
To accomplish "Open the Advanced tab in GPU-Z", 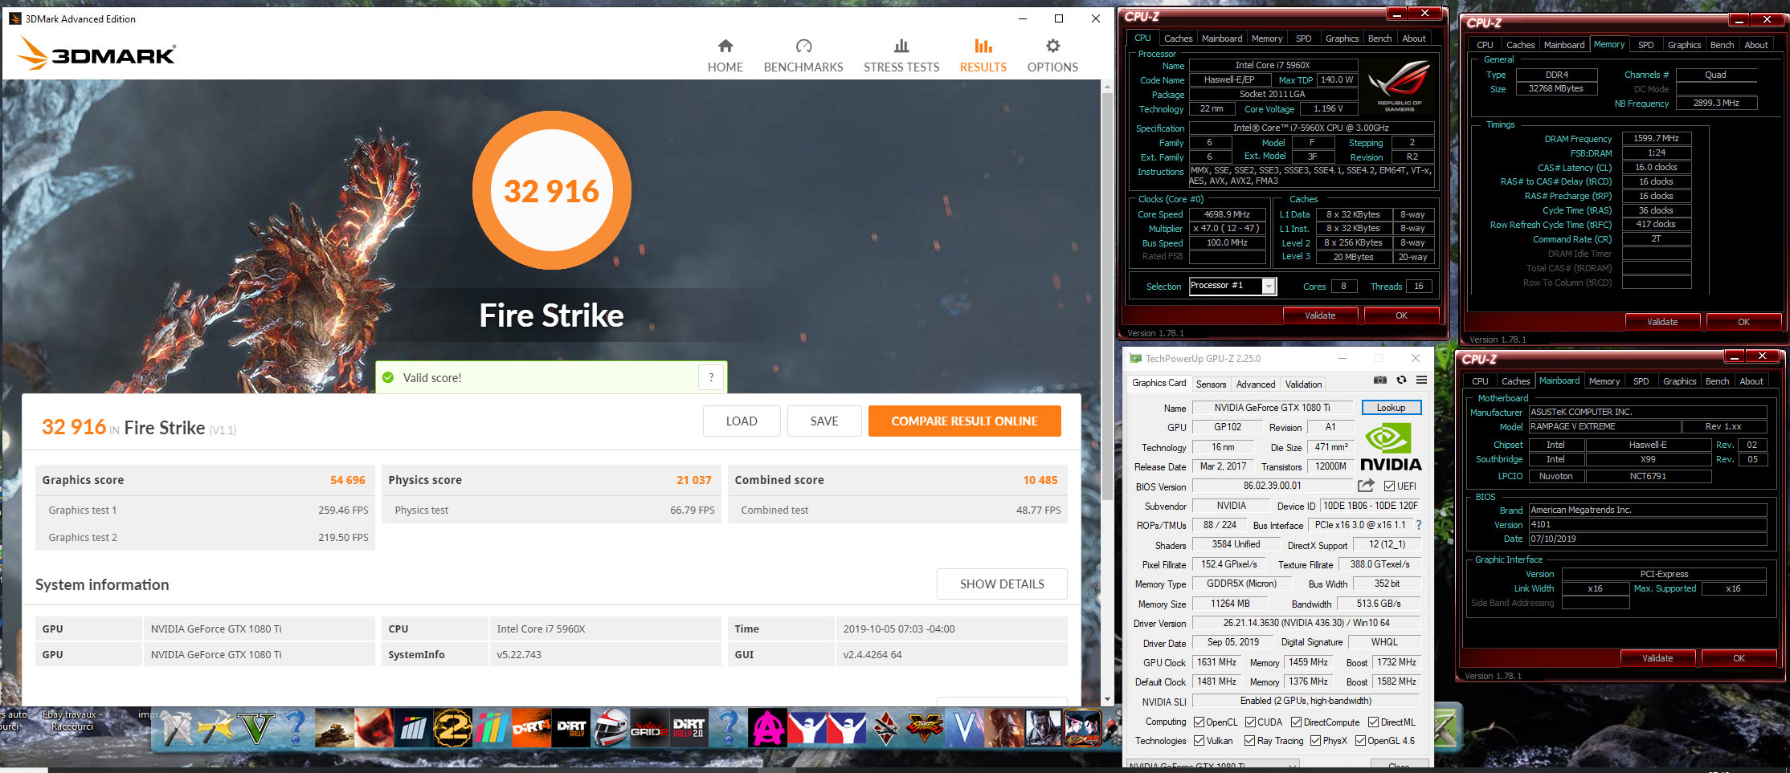I will coord(1256,384).
